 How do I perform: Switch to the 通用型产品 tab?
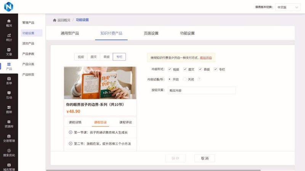70,33
